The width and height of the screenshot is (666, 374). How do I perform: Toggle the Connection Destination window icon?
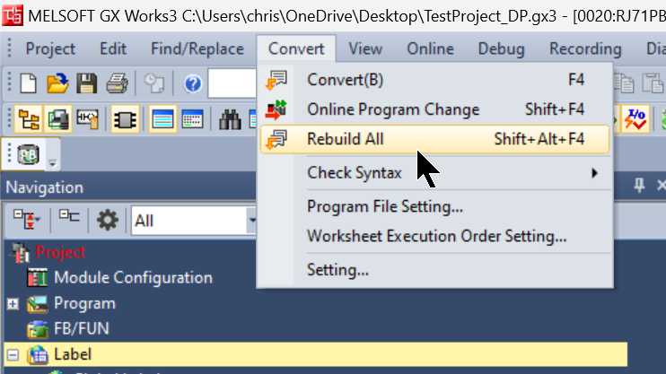click(x=57, y=119)
